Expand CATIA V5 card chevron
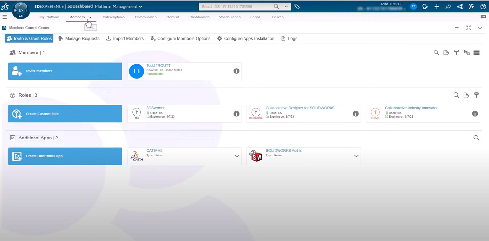Screen dimensions: 489x241 pyautogui.click(x=237, y=156)
